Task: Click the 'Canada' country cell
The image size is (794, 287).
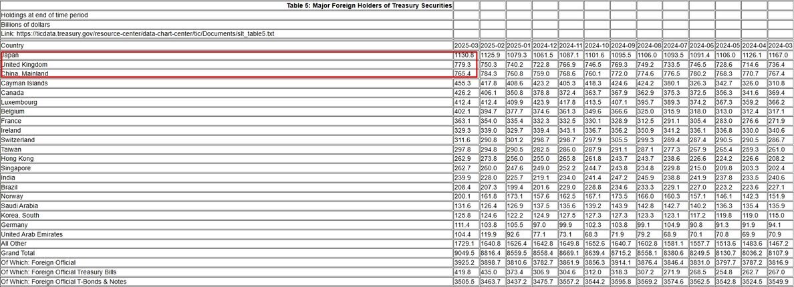Action: pos(227,93)
